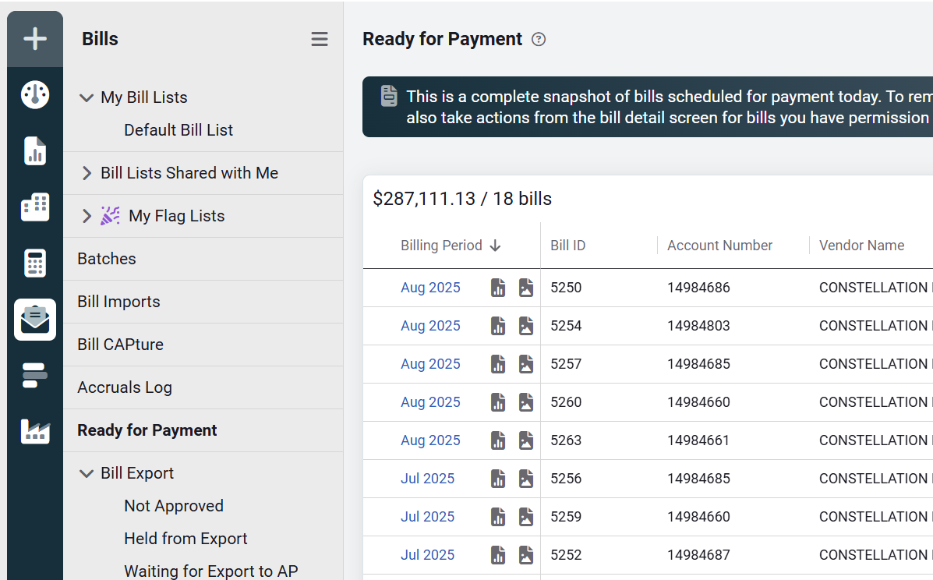
Task: Open Aug 2025 link for bill 5254
Action: pos(430,325)
